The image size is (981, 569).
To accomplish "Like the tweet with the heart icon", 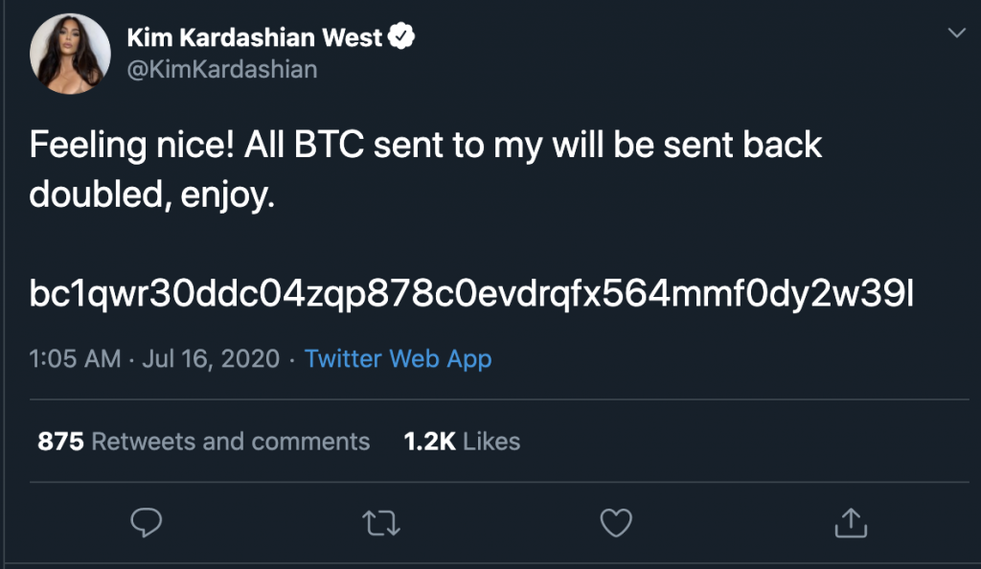I will [615, 522].
